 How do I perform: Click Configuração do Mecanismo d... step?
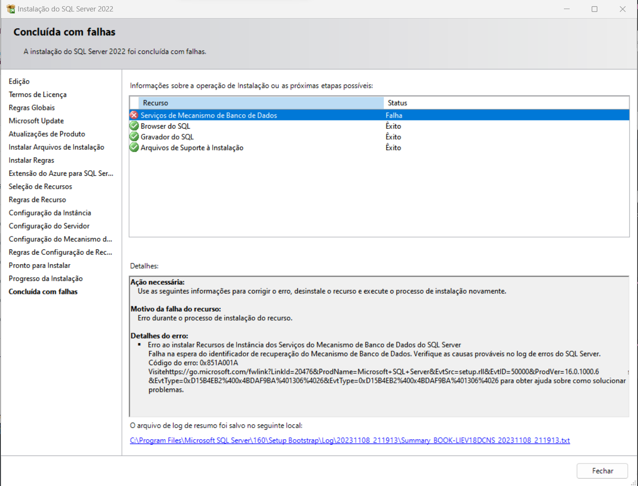pos(60,239)
